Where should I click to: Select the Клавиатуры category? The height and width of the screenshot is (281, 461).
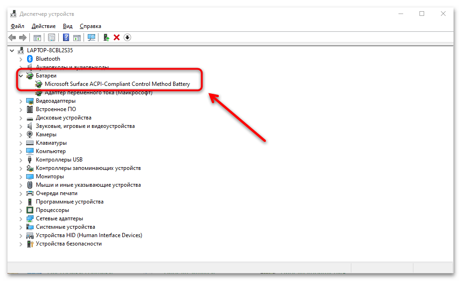[51, 143]
